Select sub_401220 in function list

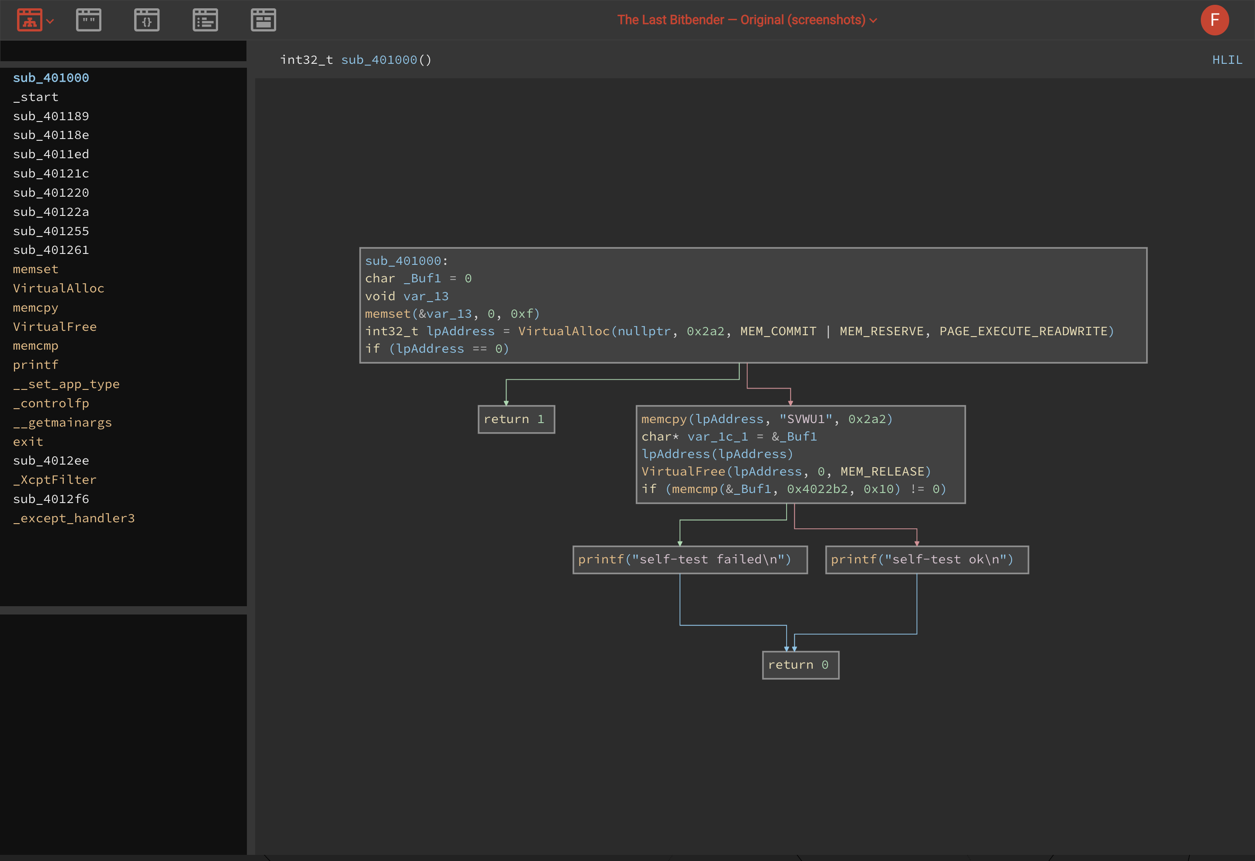(51, 193)
